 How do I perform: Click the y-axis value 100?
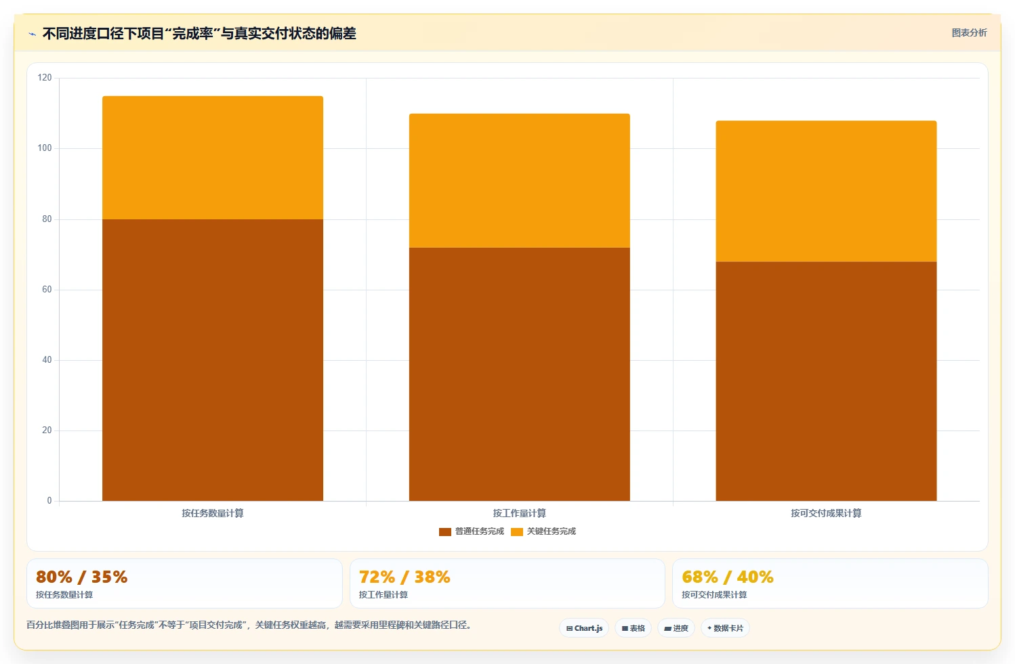pos(45,148)
